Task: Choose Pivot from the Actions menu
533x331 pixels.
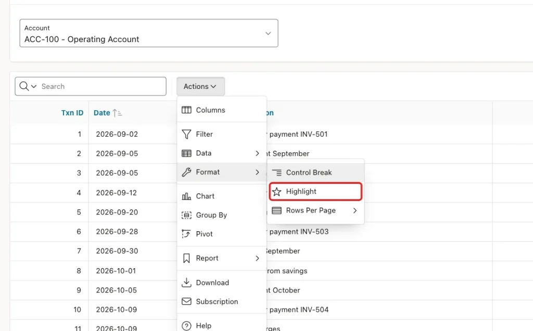Action: click(222, 234)
